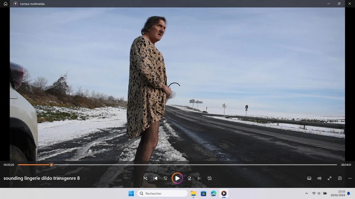Open the Windows Start menu

tap(131, 193)
